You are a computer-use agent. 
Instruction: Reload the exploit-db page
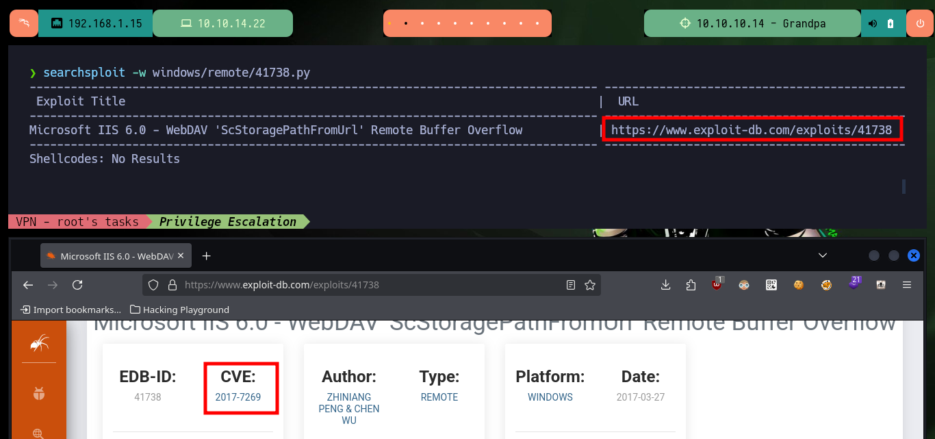coord(77,285)
